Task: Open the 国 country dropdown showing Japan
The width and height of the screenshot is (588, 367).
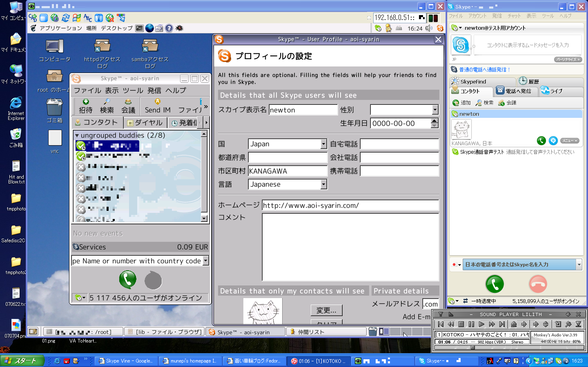Action: [324, 144]
